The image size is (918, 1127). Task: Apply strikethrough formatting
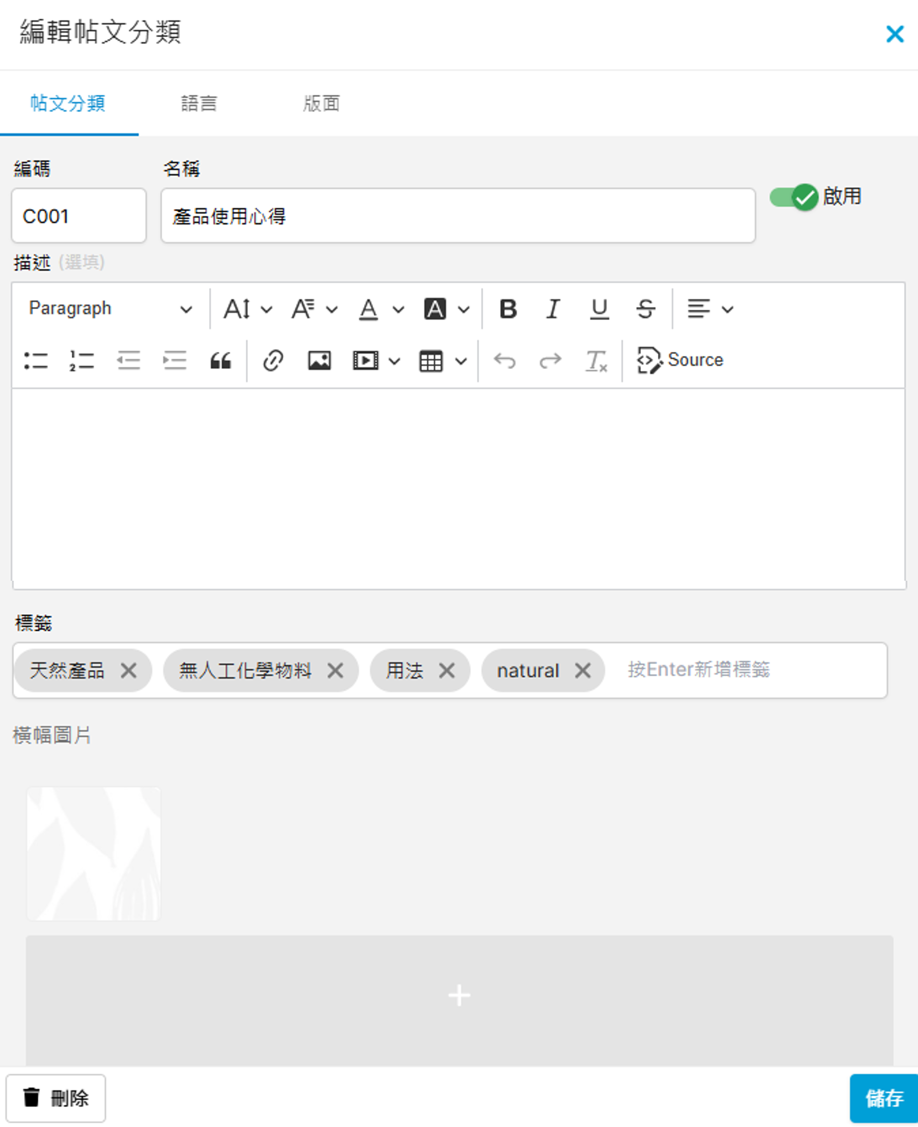pyautogui.click(x=645, y=309)
